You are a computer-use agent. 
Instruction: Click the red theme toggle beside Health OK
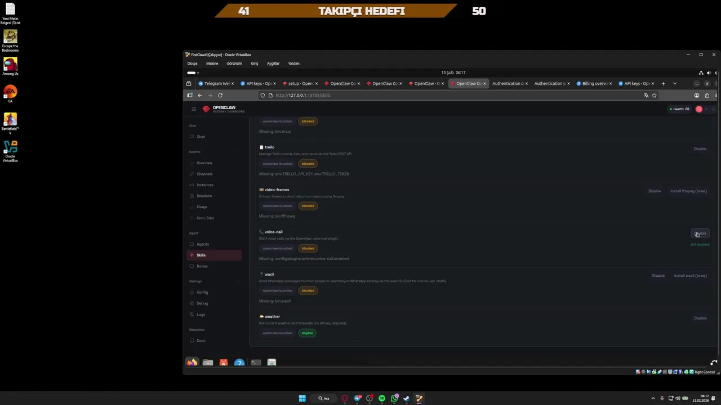699,109
